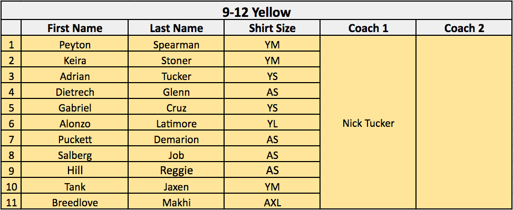Select the empty Coach 2 merged cell
Screen dimensions: 513x210
point(464,123)
